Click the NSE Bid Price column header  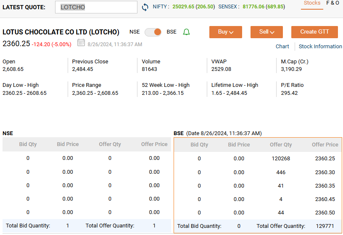click(68, 144)
